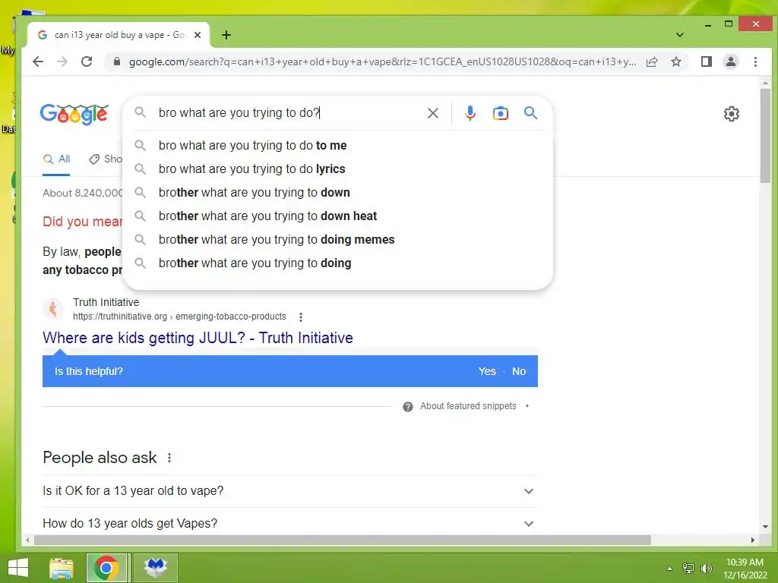Go back to the previous page
The height and width of the screenshot is (583, 778).
[x=38, y=61]
